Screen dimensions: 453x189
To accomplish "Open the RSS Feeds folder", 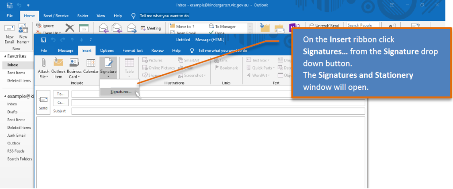I will (x=15, y=151).
